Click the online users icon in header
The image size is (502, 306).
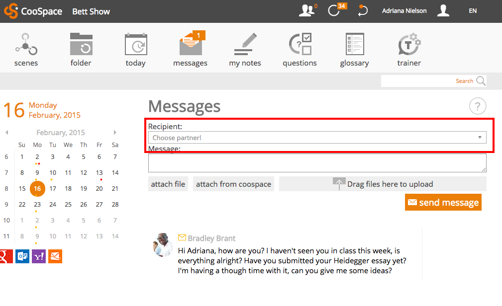click(307, 10)
